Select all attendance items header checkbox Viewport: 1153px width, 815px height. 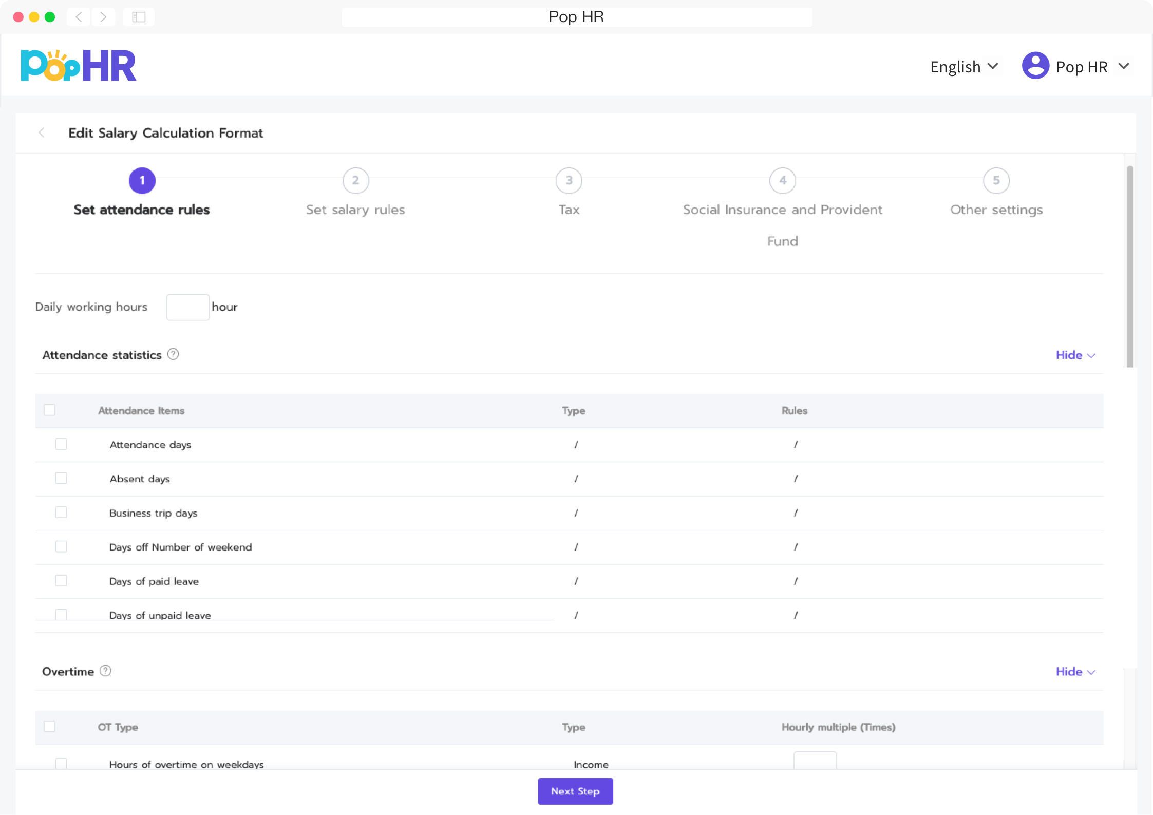[x=49, y=410]
